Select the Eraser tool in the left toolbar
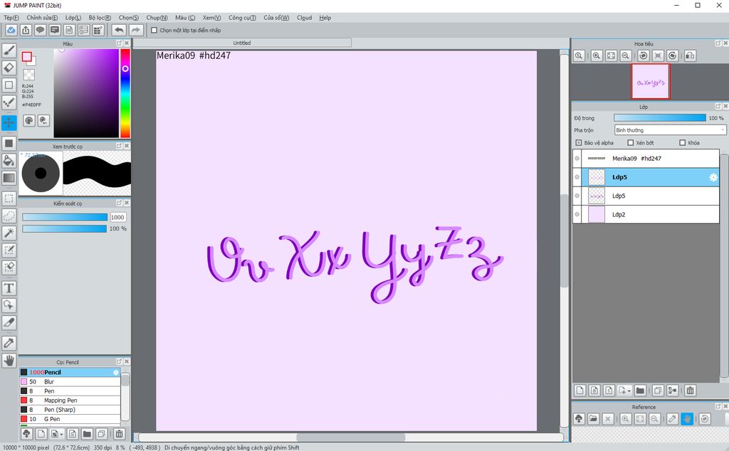 tap(9, 68)
